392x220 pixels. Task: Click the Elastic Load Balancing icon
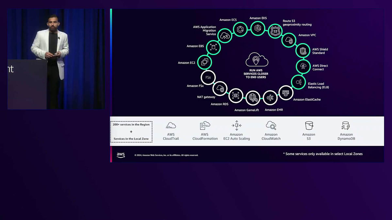298,82
